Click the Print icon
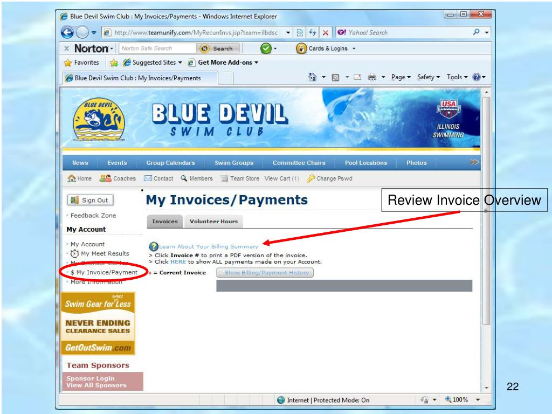This screenshot has height=414, width=552. 372,77
